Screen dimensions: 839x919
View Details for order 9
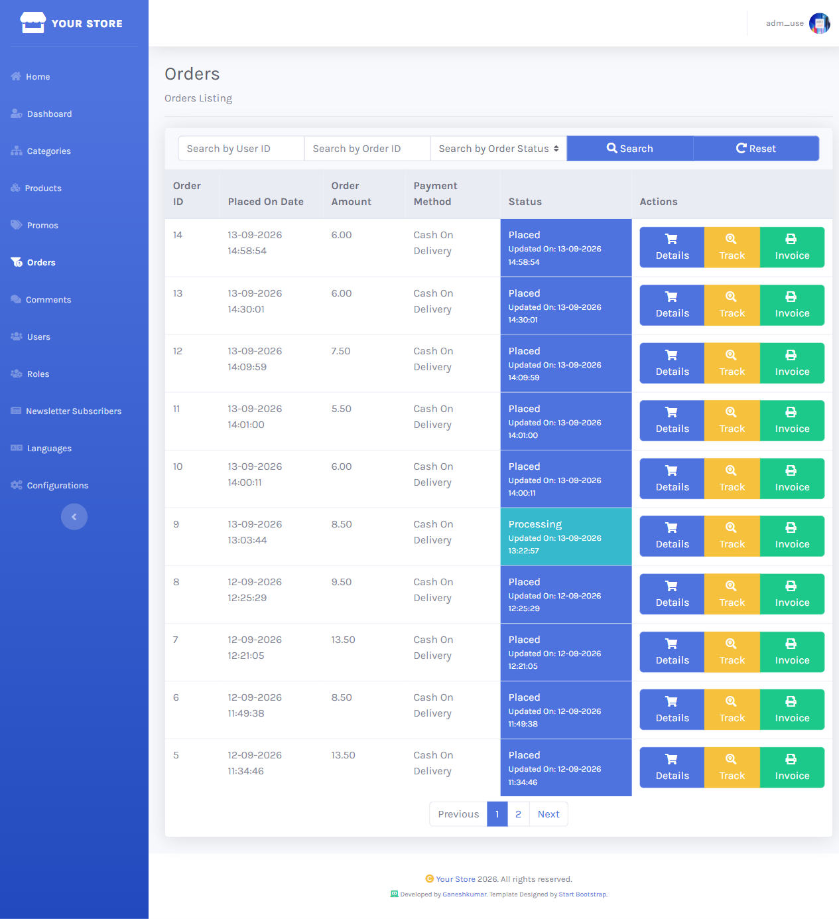pos(672,536)
